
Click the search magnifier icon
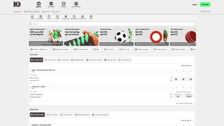pos(31,24)
